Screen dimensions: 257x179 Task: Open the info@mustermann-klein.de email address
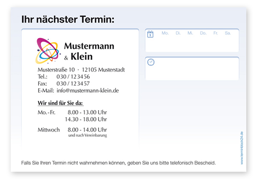88,91
